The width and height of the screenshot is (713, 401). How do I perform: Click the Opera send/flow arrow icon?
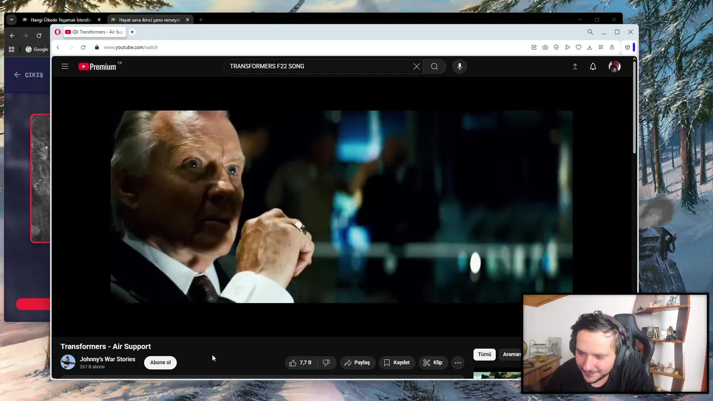point(567,47)
